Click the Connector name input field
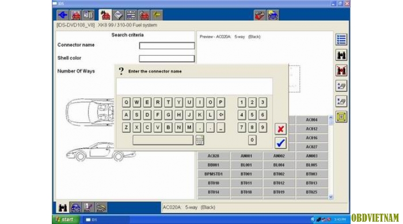Screen dimensions: 403x224 167,45
